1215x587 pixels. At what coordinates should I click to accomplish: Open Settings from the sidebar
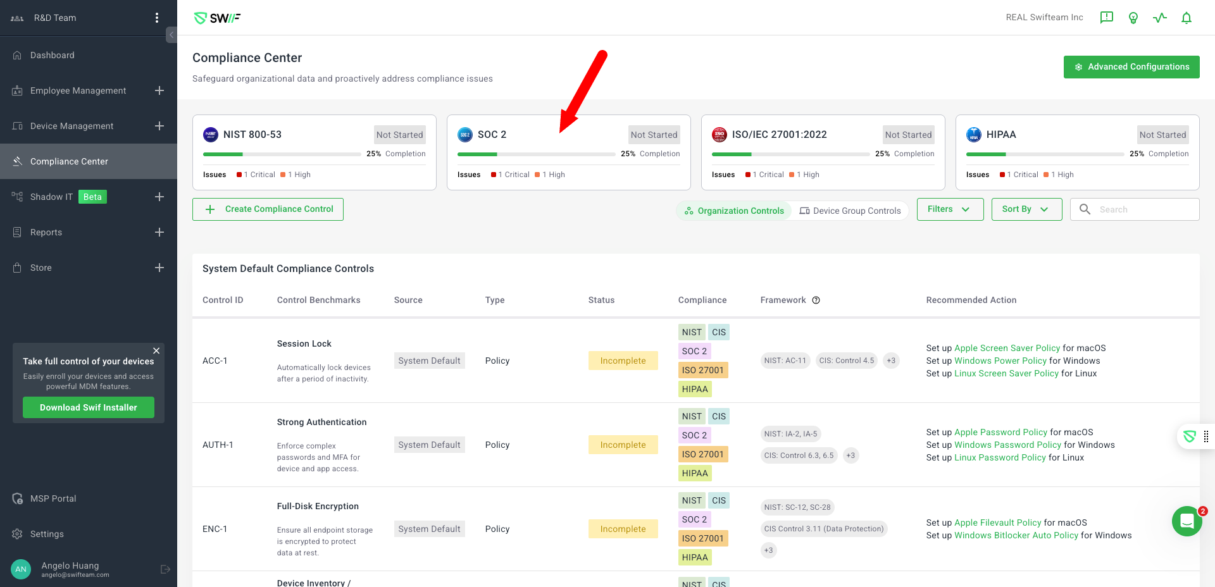[x=47, y=534]
